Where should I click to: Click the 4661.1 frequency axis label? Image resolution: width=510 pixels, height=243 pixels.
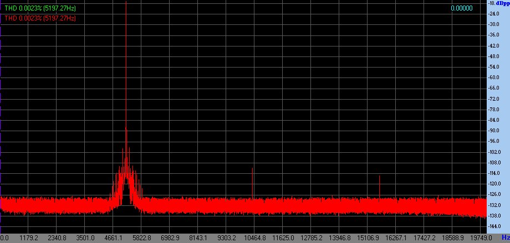115,238
